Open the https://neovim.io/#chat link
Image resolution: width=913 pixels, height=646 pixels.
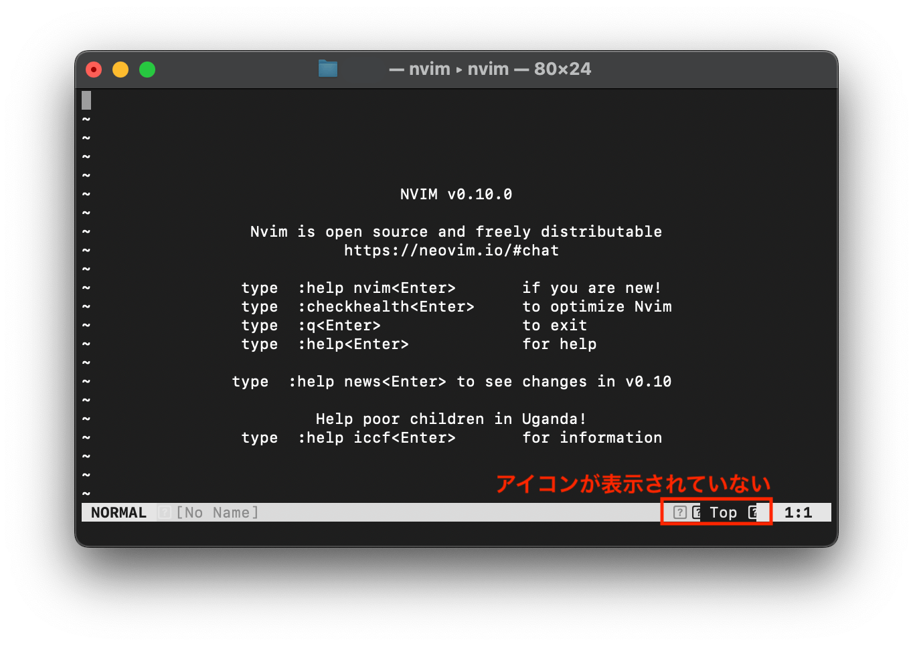click(x=451, y=250)
